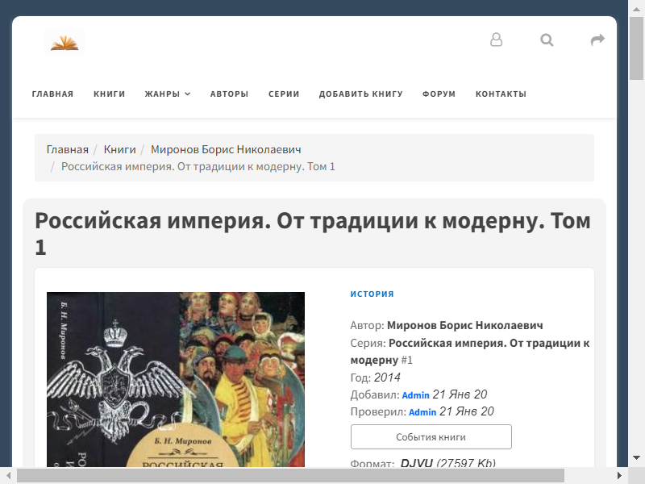
Task: Click the Главная breadcrumb link
Action: click(67, 149)
